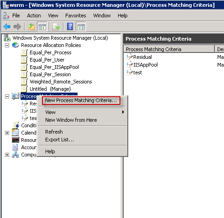Select Resource Allocation Policies label
The width and height of the screenshot is (224, 218).
click(51, 45)
